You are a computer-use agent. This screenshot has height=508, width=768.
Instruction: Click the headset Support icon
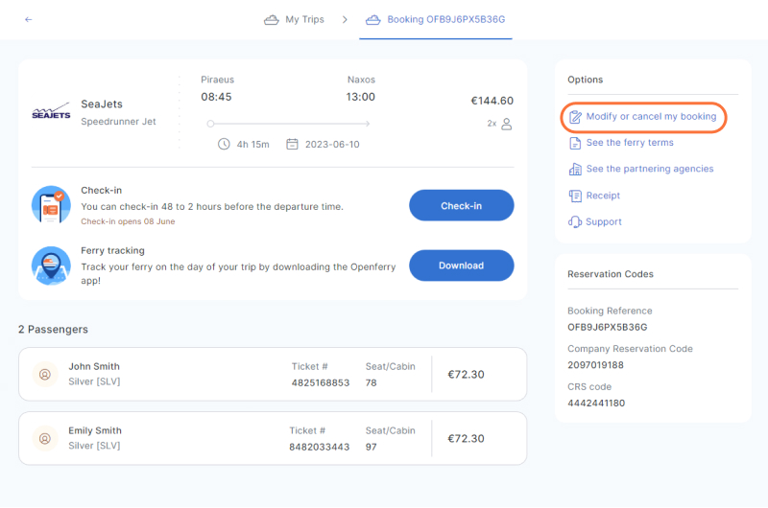575,222
